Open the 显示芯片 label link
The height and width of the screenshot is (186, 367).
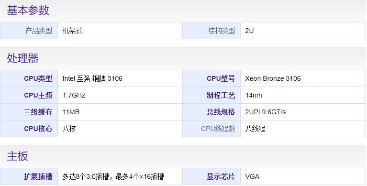coord(221,176)
